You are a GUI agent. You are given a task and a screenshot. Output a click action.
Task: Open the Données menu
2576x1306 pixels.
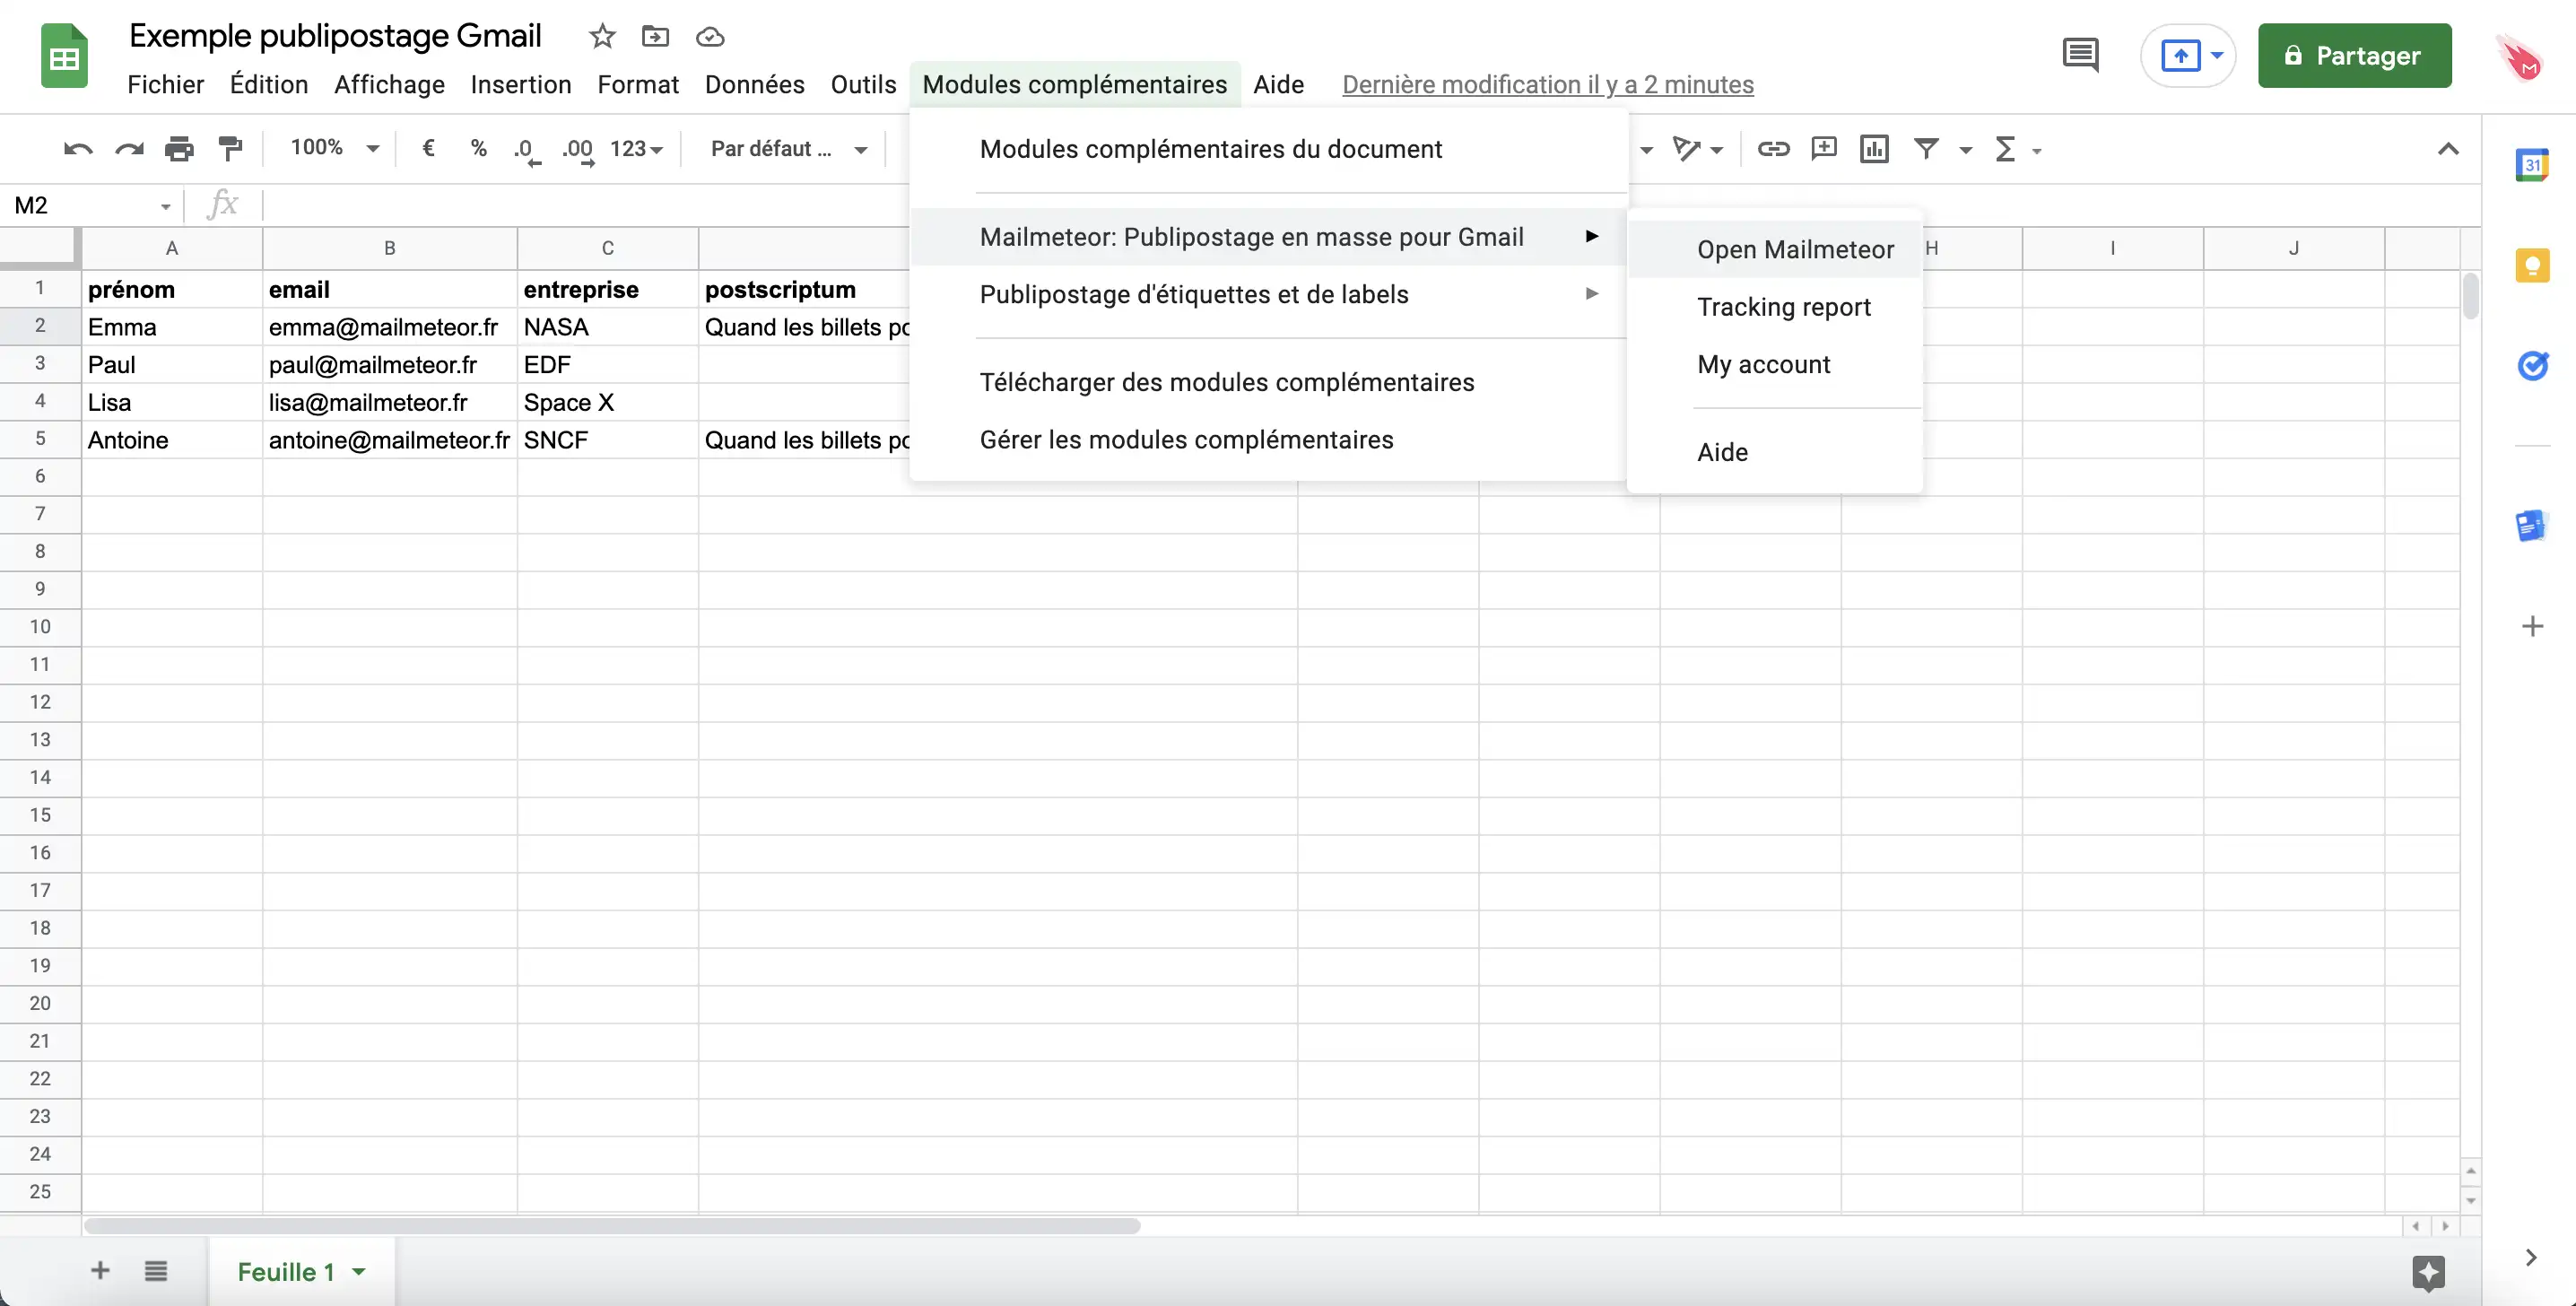755,85
